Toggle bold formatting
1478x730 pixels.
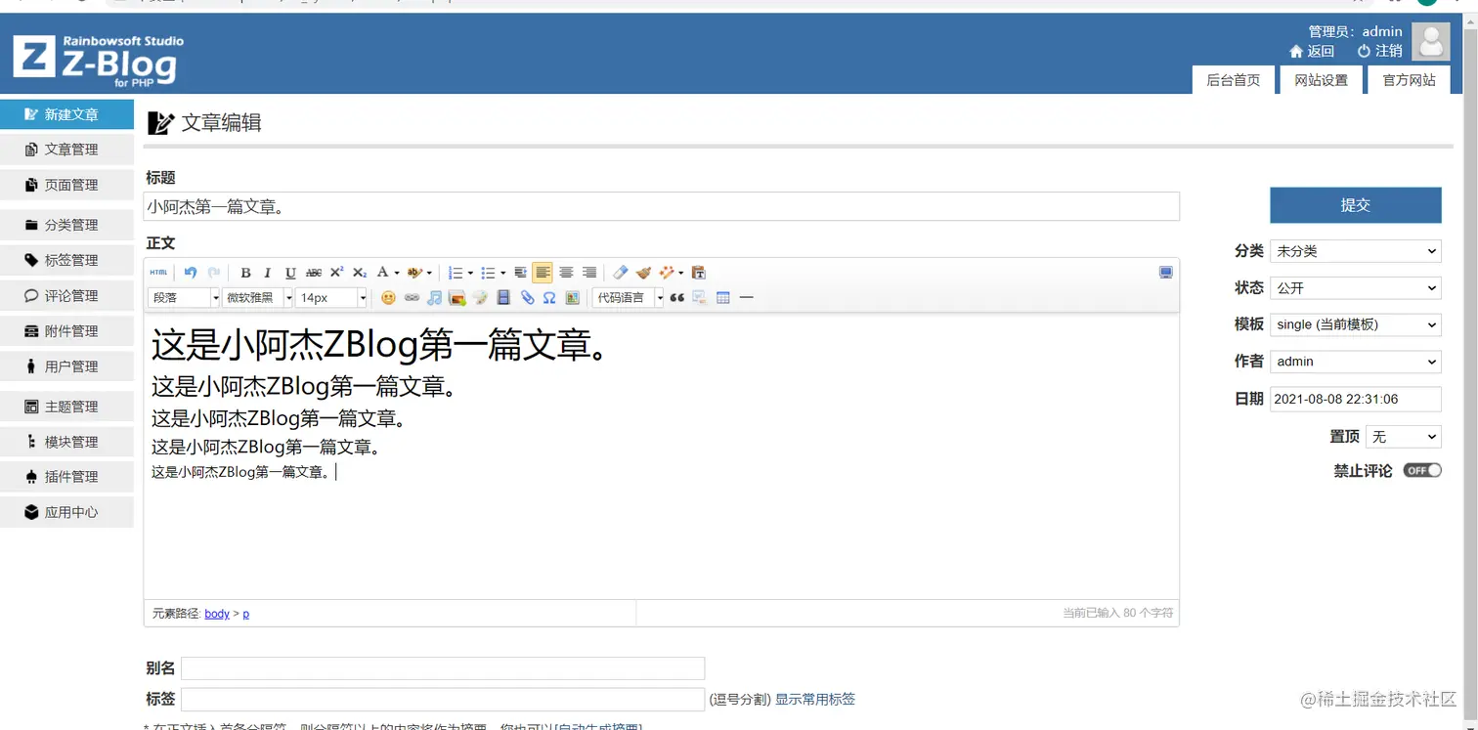coord(245,273)
